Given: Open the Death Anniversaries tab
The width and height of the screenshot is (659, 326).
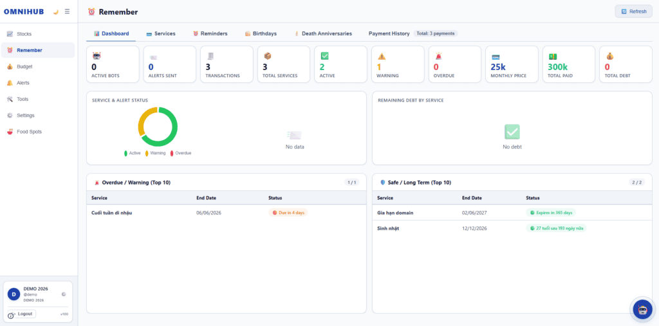Looking at the screenshot, I should coord(323,33).
